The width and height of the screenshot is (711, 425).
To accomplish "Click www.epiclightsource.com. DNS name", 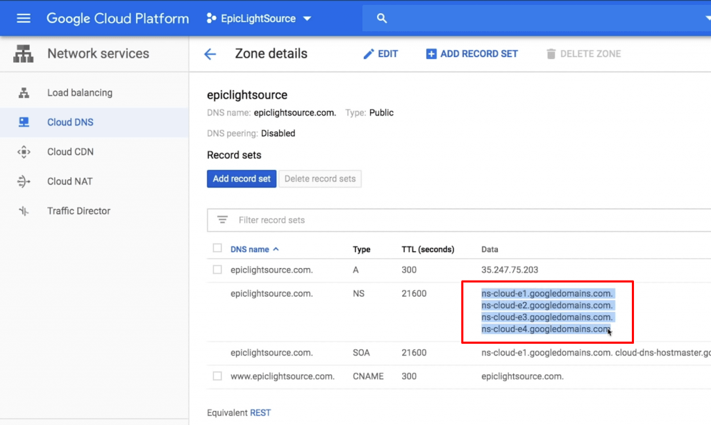I will tap(283, 376).
